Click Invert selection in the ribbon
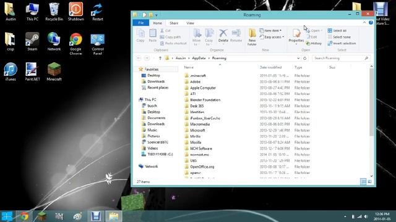 (342, 43)
